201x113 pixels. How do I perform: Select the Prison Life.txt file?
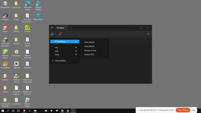tap(27, 42)
